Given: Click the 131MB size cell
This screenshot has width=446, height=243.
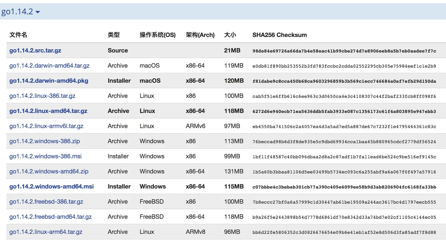Looking at the screenshot, I should click(234, 171).
